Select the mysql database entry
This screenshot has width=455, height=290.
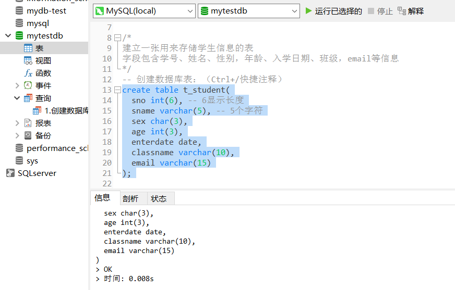point(38,23)
